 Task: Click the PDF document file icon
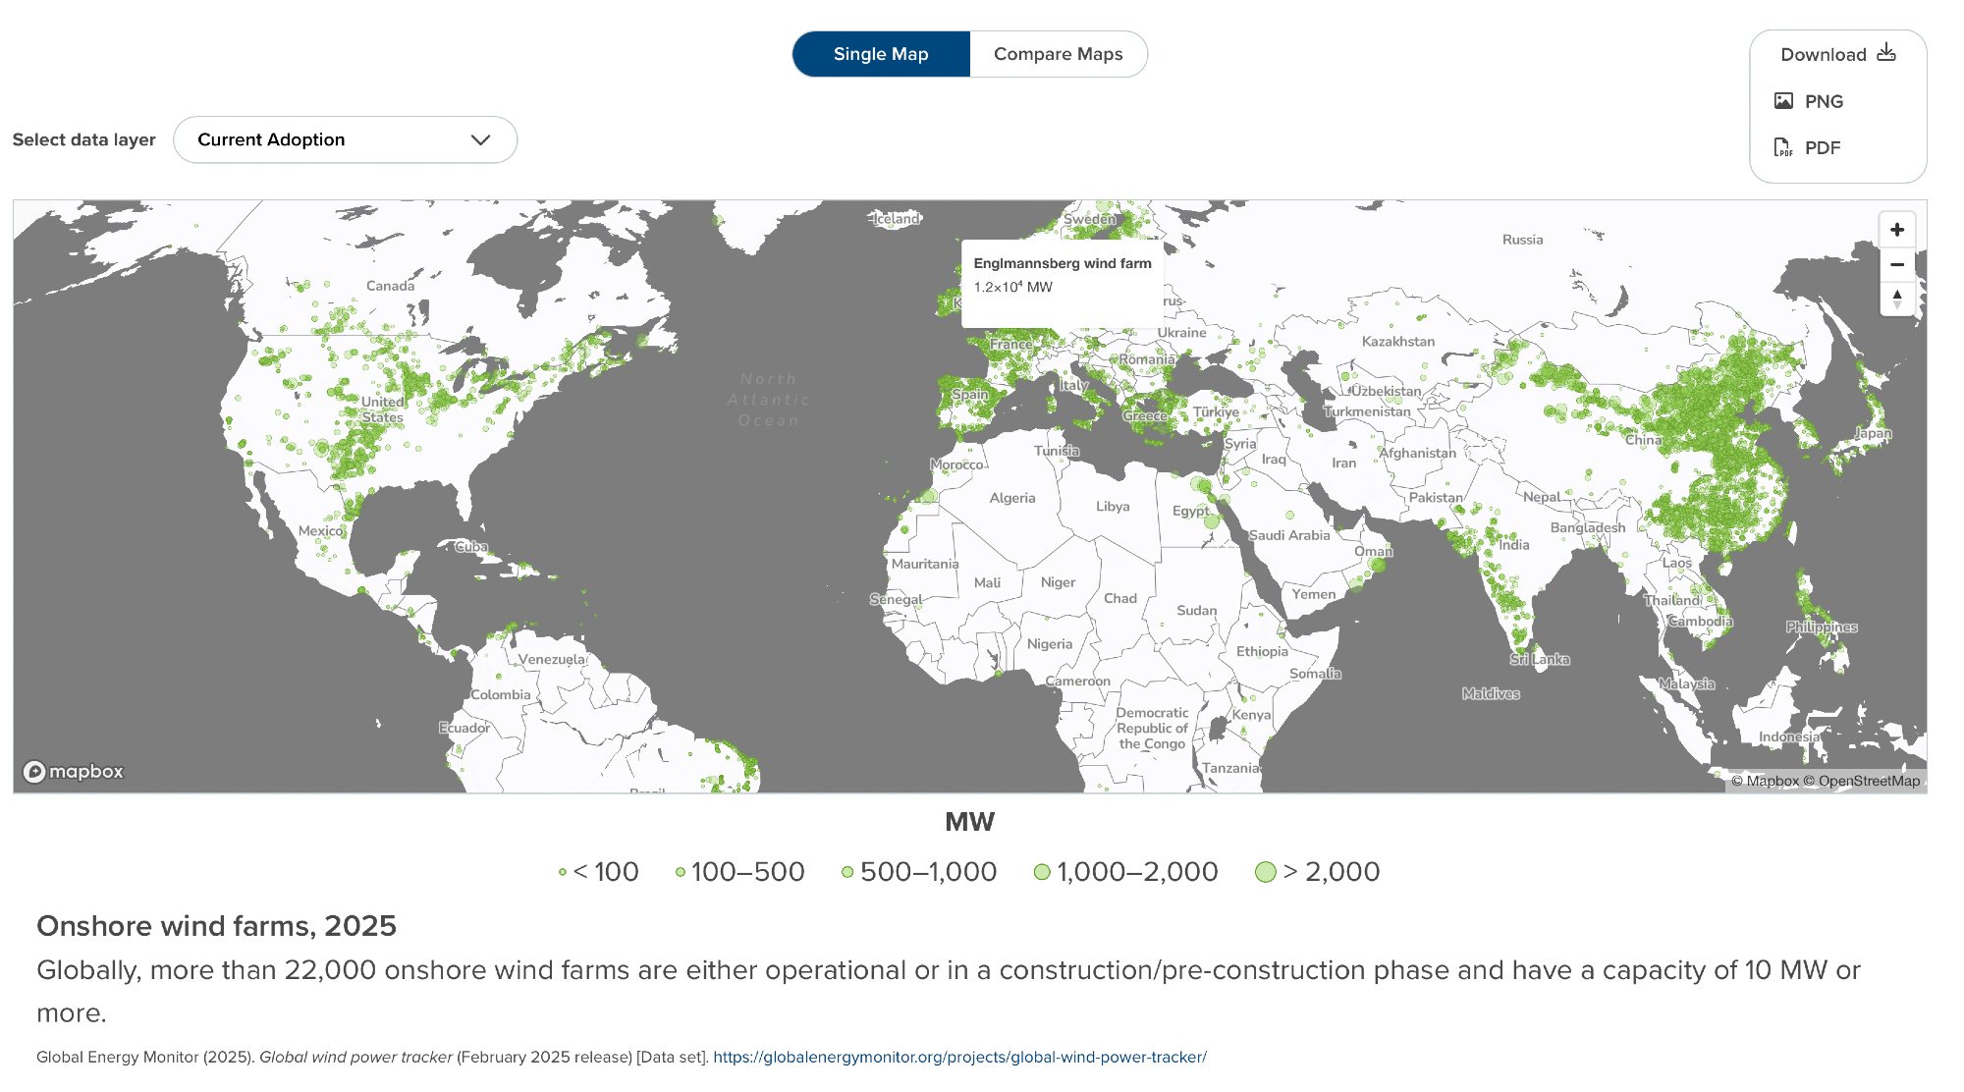coord(1783,147)
